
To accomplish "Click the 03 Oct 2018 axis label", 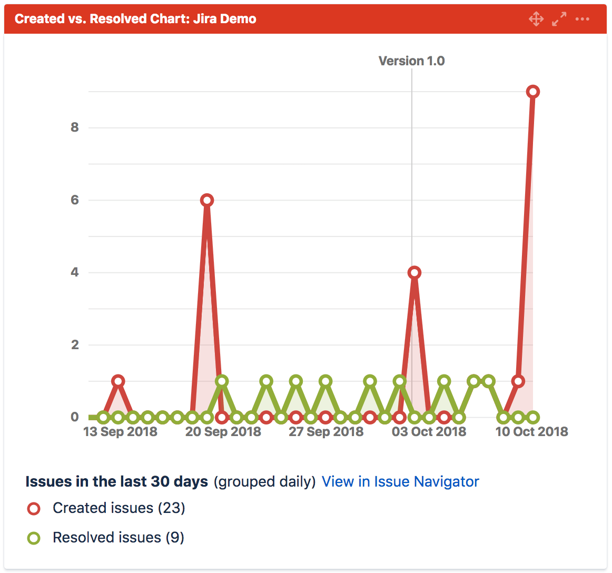I will click(x=429, y=431).
